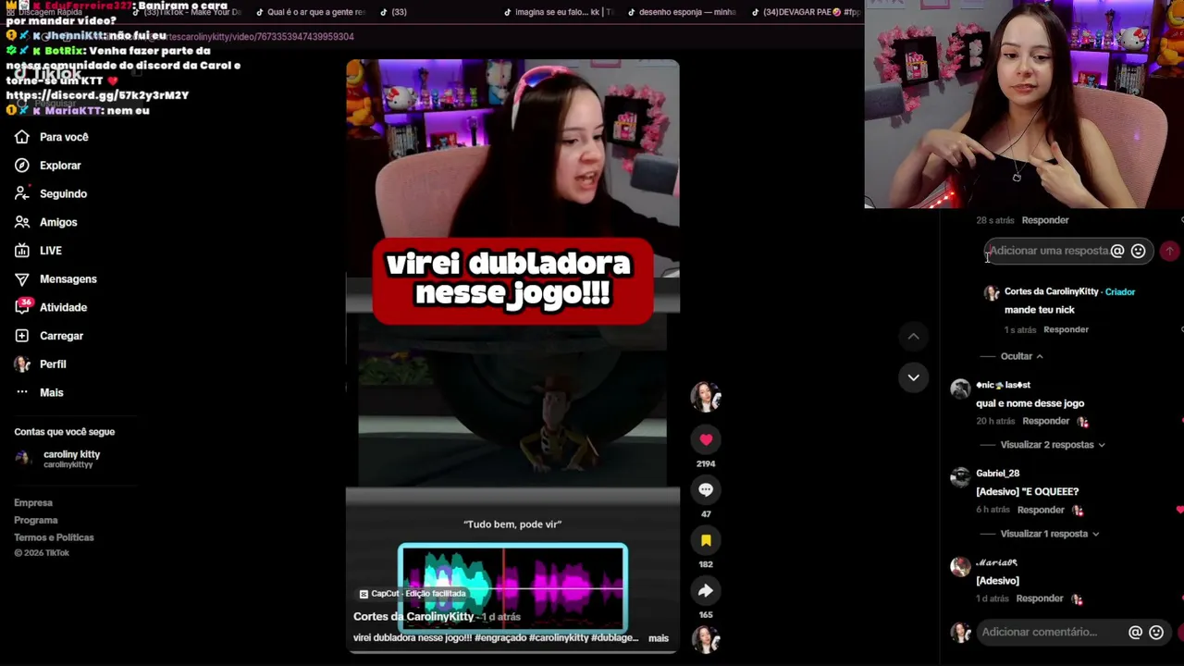This screenshot has height=666, width=1184.
Task: Go to previous video with up arrow
Action: click(x=913, y=337)
